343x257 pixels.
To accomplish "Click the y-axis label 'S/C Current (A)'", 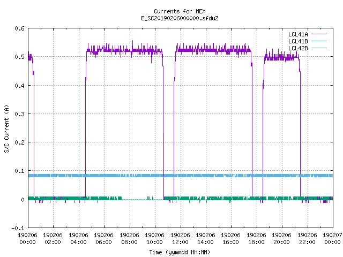I will pos(7,128).
